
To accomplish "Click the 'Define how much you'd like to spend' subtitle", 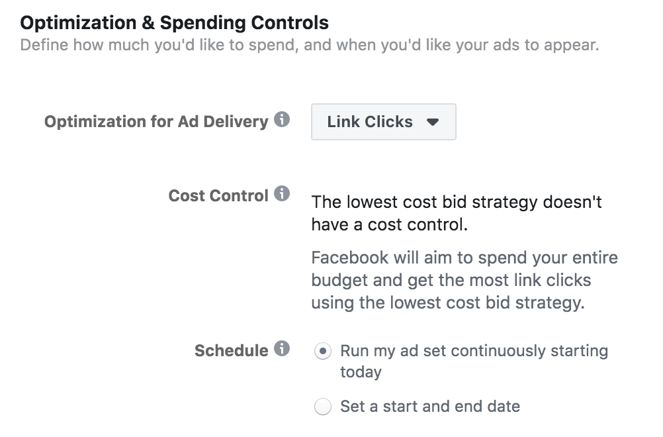I will click(310, 46).
